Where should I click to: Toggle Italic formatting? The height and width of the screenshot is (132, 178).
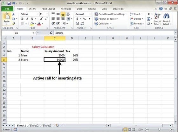tap(27, 19)
